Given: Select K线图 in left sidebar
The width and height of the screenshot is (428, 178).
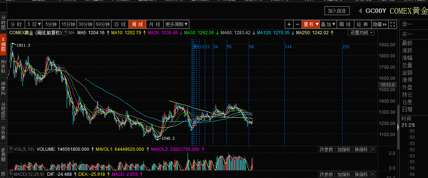Looking at the screenshot, I should [x=3, y=45].
